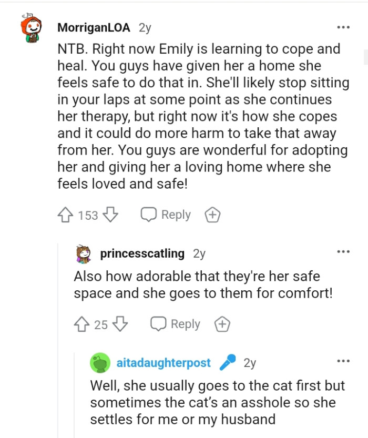Image resolution: width=368 pixels, height=438 pixels.
Task: Give an award to princesscatling's comment
Action: [x=221, y=324]
